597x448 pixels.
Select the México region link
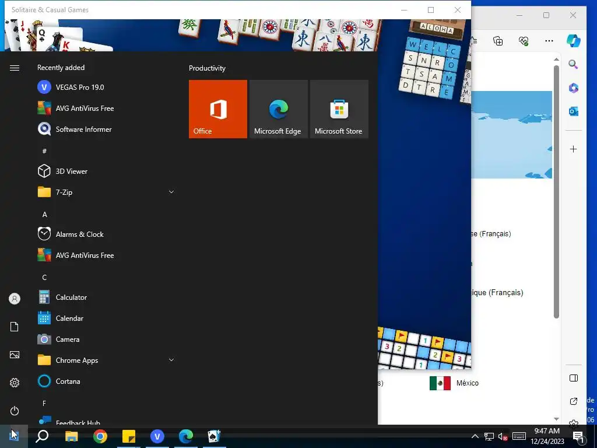467,383
